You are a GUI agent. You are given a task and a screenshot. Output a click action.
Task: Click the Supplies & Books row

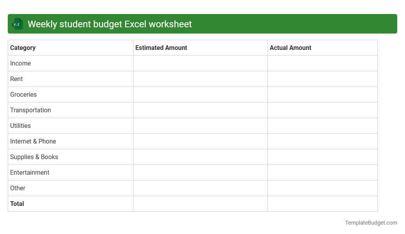pos(34,157)
